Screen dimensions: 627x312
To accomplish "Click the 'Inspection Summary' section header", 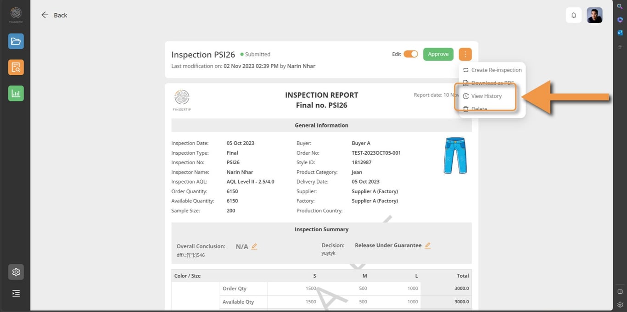I will click(x=321, y=229).
